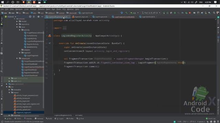Open the Event Log button
220x123 pixels.
[x=210, y=119]
